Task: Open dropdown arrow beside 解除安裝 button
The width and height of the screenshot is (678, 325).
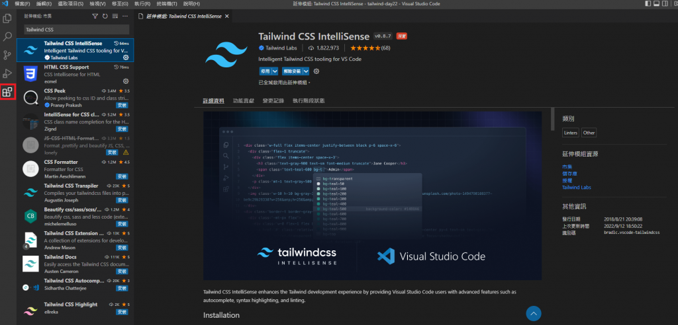Action: point(306,71)
